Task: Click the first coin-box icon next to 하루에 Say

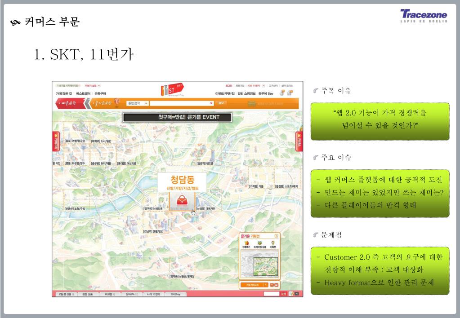Action: pyautogui.click(x=282, y=93)
